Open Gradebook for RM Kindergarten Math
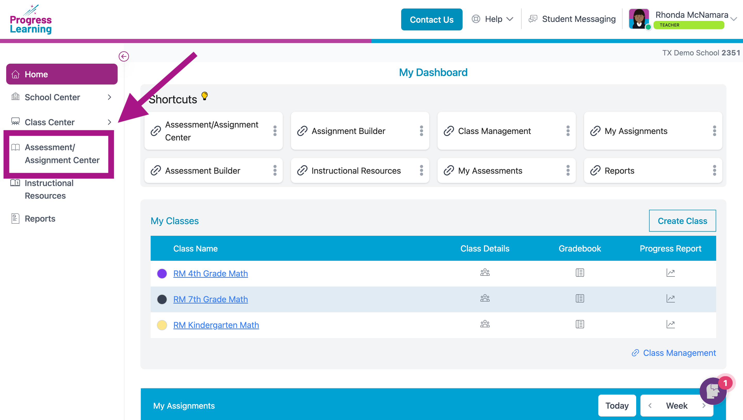The height and width of the screenshot is (420, 743). [x=579, y=324]
